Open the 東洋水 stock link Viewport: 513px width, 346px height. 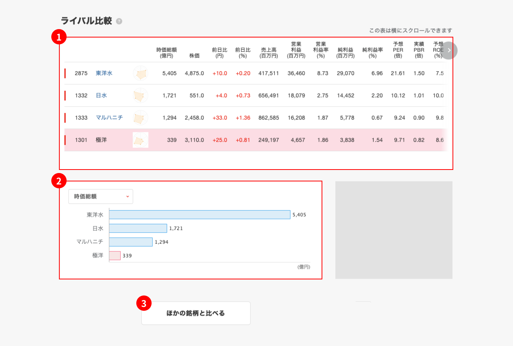104,73
